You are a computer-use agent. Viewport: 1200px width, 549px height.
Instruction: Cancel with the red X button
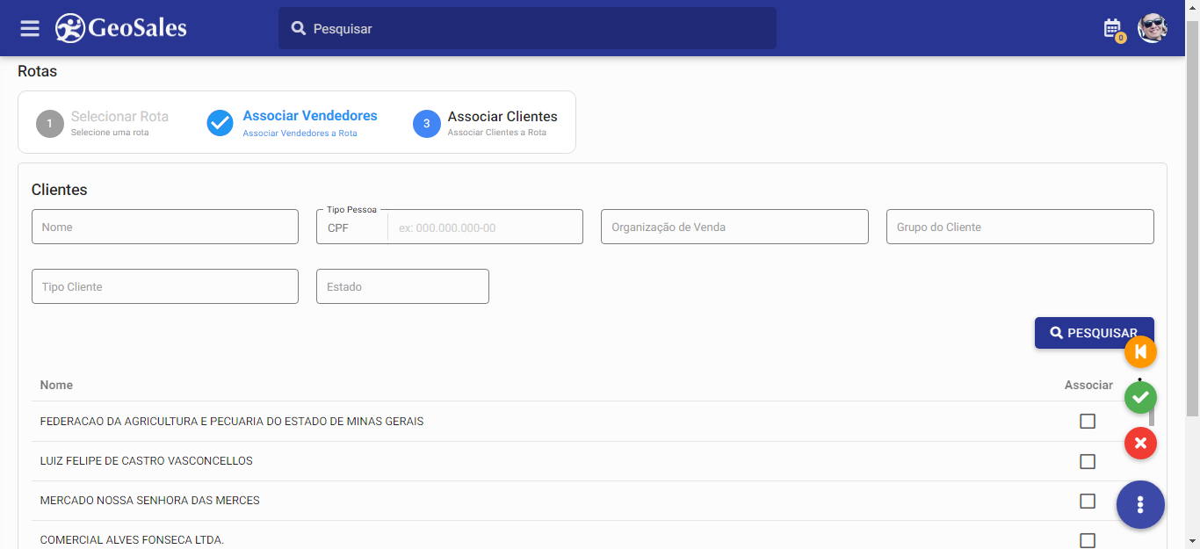point(1140,443)
